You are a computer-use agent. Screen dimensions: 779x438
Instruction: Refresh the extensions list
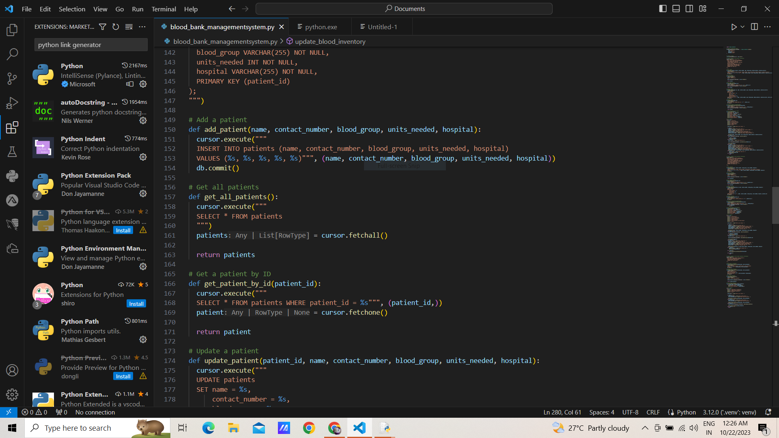(116, 27)
